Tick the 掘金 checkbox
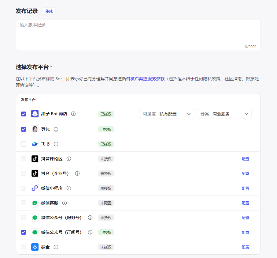 pos(24,247)
